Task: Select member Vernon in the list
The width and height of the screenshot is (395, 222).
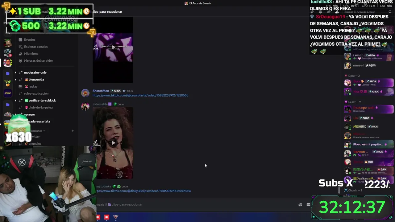Action: 369,153
